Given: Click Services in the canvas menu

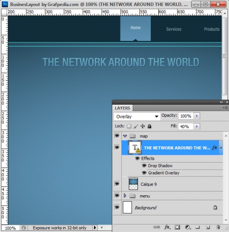Looking at the screenshot, I should tap(174, 29).
